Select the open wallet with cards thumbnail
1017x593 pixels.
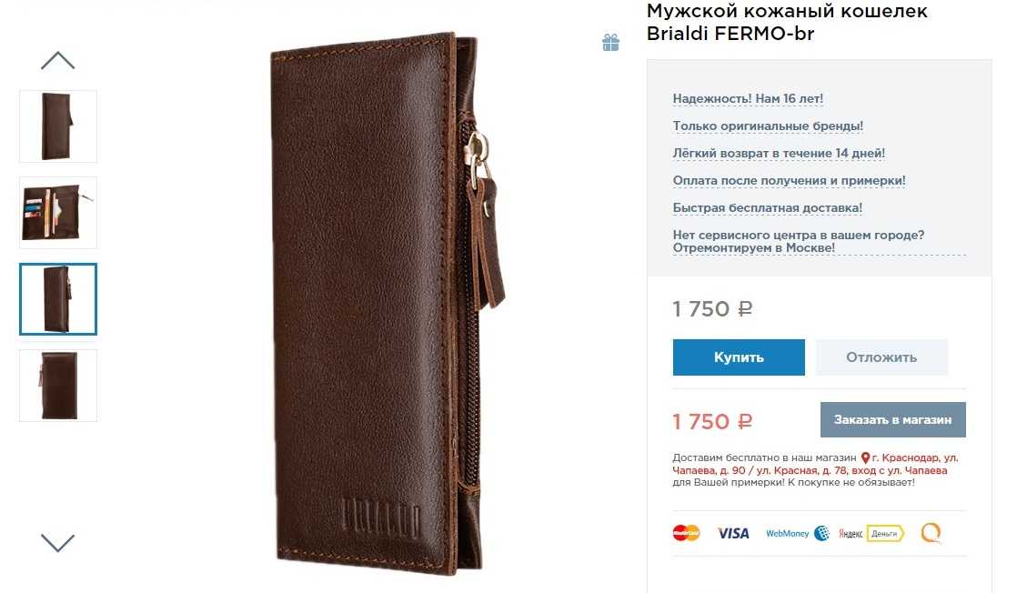[58, 213]
